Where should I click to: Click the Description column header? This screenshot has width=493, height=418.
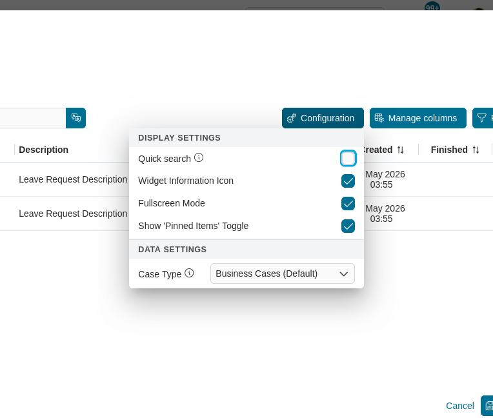(43, 150)
